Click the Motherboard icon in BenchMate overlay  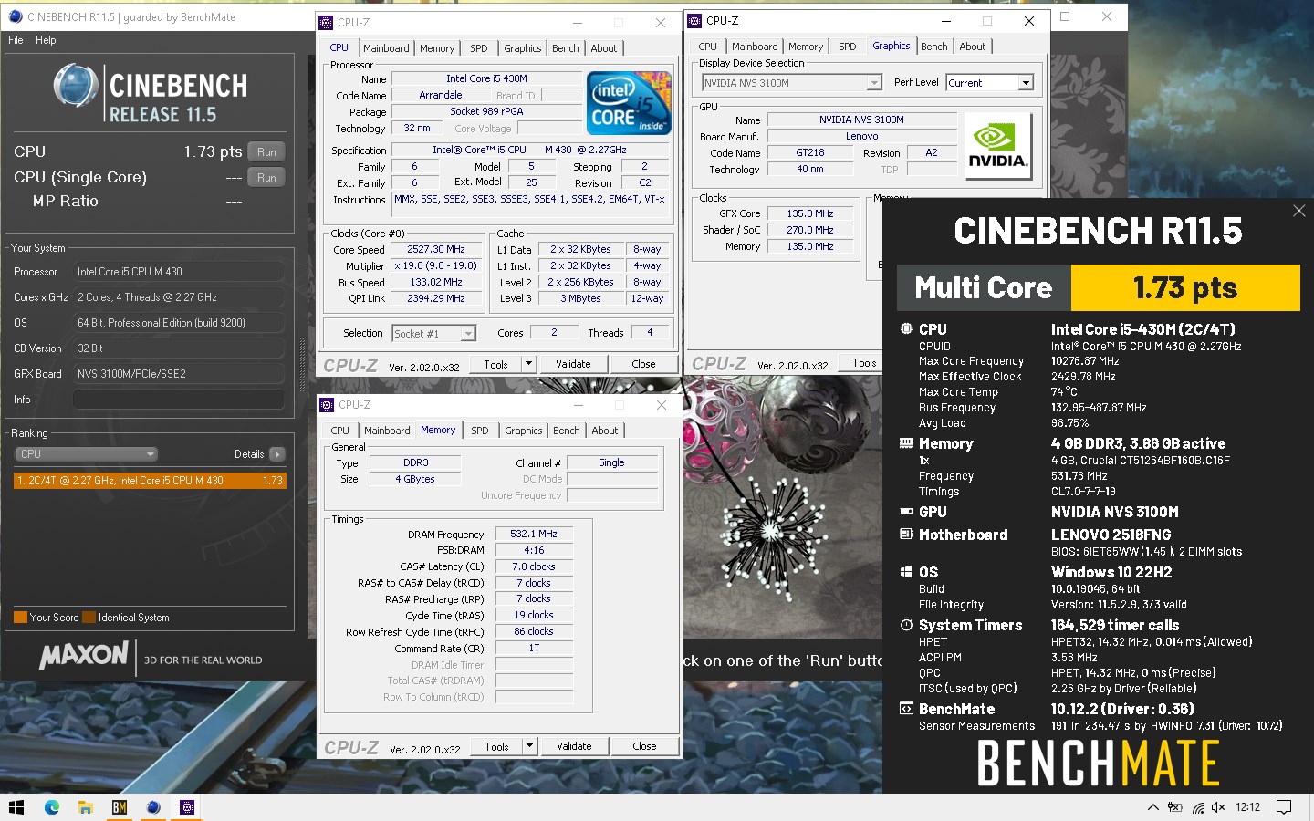[906, 535]
